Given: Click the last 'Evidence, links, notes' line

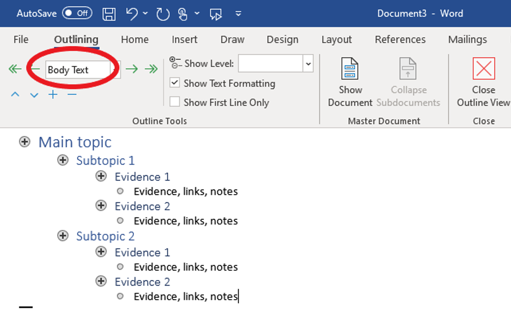Looking at the screenshot, I should coord(186,297).
